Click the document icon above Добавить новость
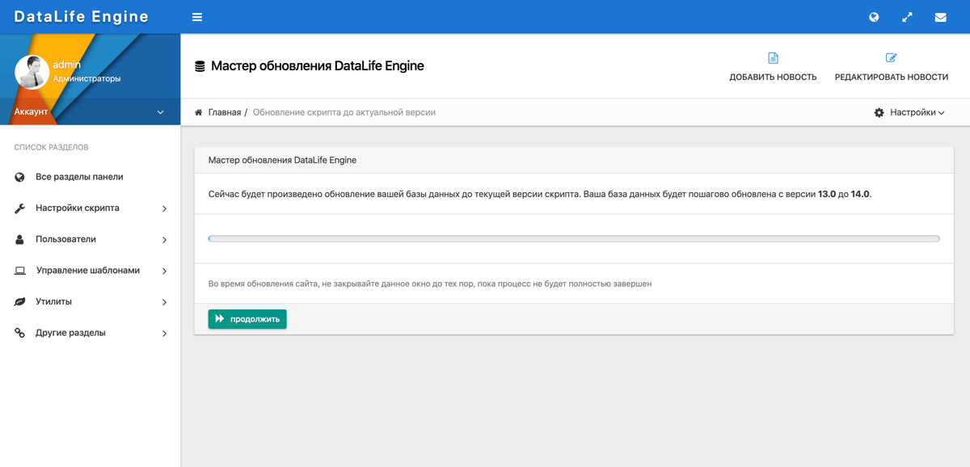970x467 pixels. click(x=773, y=58)
